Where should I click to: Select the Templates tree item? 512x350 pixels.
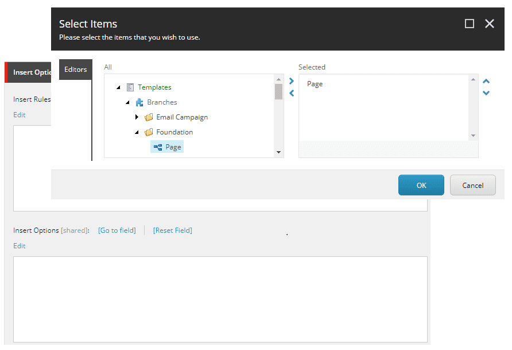pos(154,87)
